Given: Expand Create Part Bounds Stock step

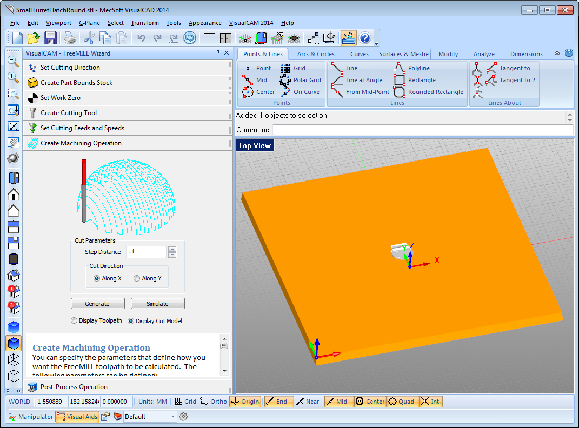Looking at the screenshot, I should tap(128, 83).
